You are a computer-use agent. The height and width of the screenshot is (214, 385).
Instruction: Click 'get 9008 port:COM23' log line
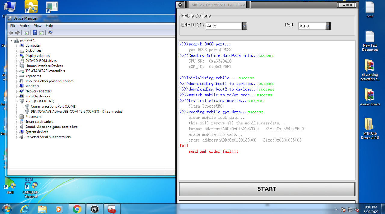pyautogui.click(x=210, y=50)
